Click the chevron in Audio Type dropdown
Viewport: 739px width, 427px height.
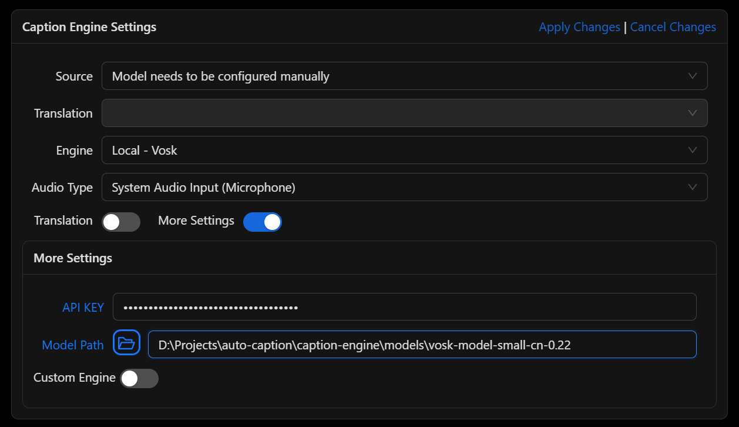point(693,187)
